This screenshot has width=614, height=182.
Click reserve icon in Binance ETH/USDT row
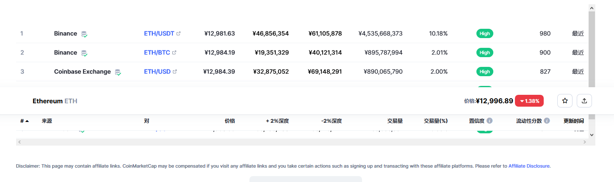click(x=84, y=34)
